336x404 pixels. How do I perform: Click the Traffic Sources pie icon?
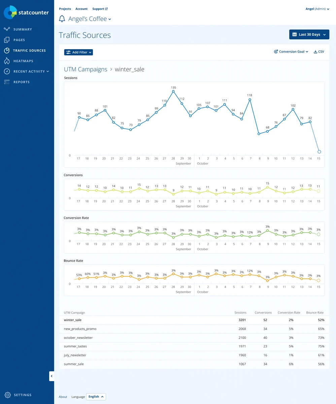(7, 50)
